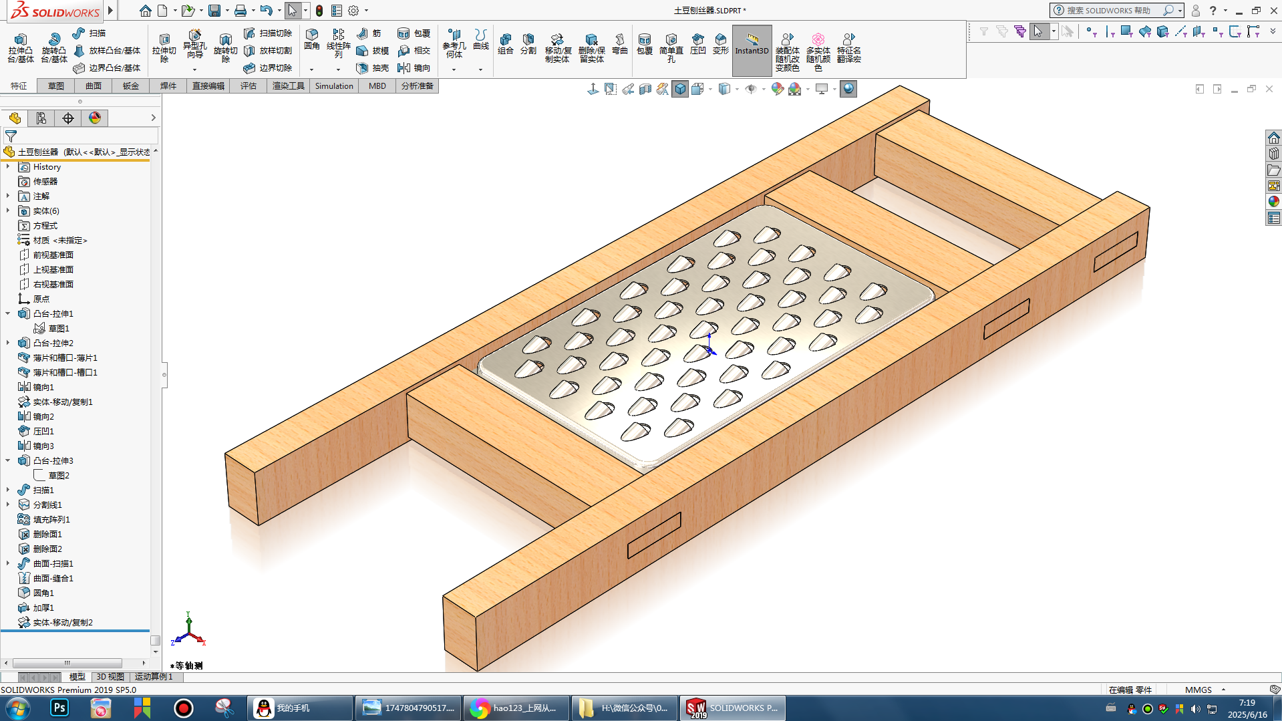1282x721 pixels.
Task: Click 草图2 under 凸台-拉伸3
Action: coord(59,475)
